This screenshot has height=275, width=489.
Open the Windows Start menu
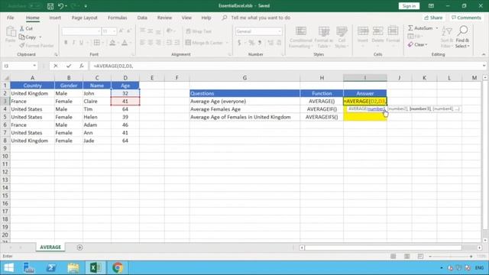click(x=8, y=267)
